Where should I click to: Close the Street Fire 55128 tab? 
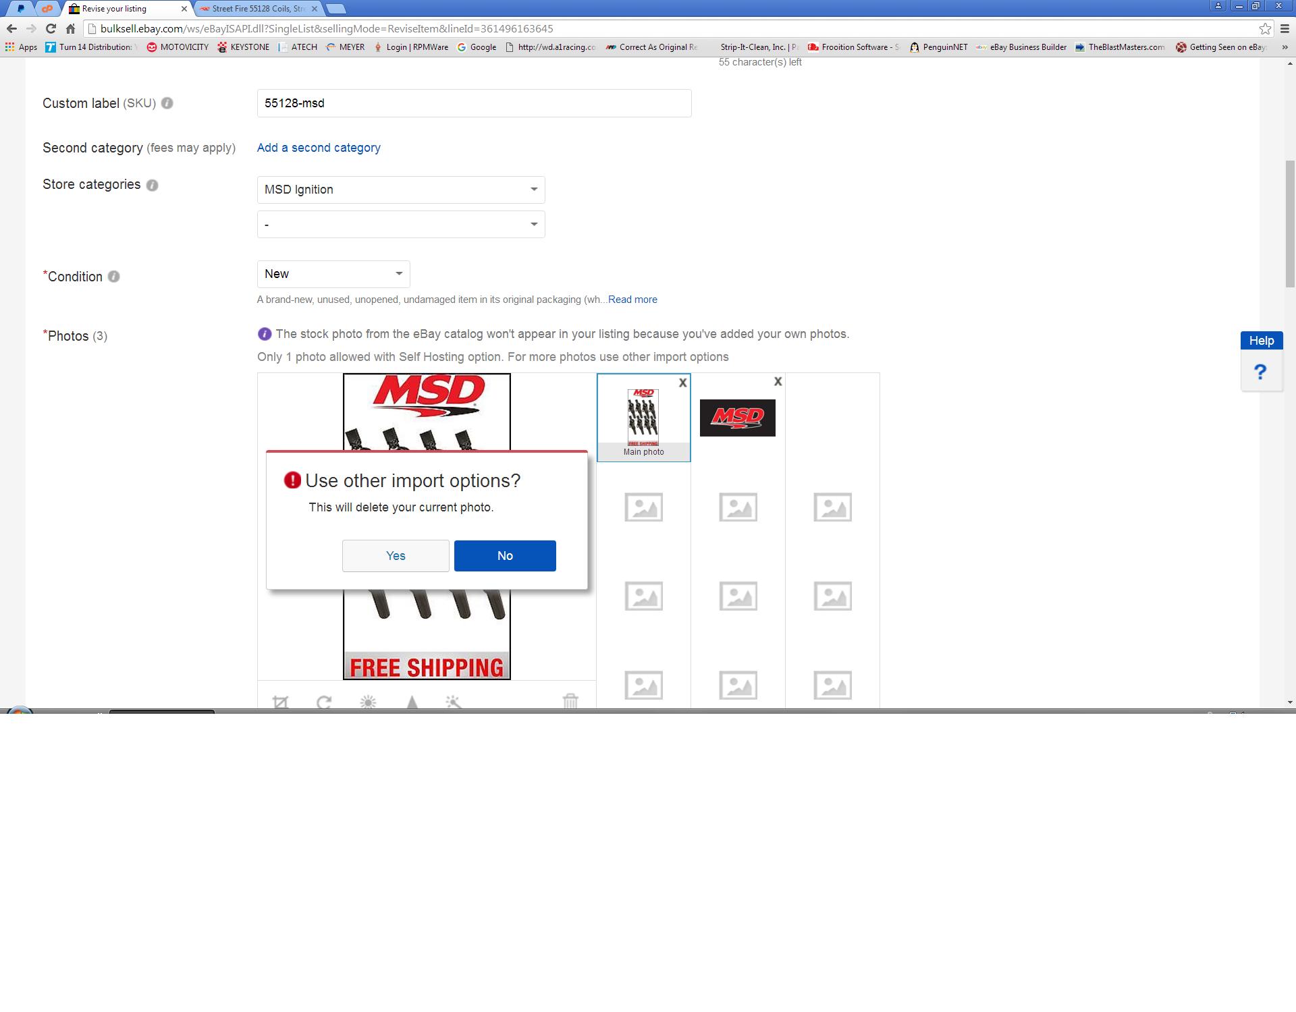[x=315, y=9]
